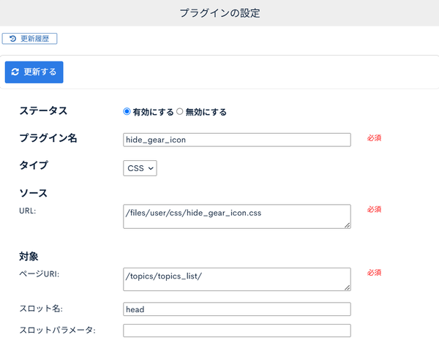This screenshot has width=439, height=351.
Task: Click the ソース section heading
Action: click(x=34, y=193)
